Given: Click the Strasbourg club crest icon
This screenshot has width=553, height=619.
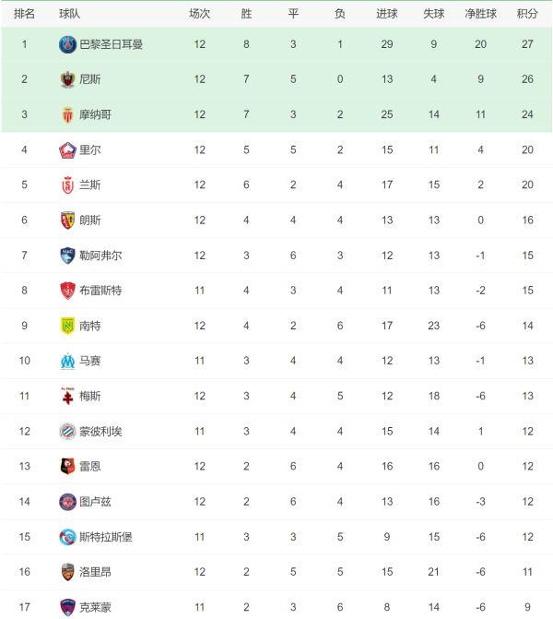Looking at the screenshot, I should [67, 536].
